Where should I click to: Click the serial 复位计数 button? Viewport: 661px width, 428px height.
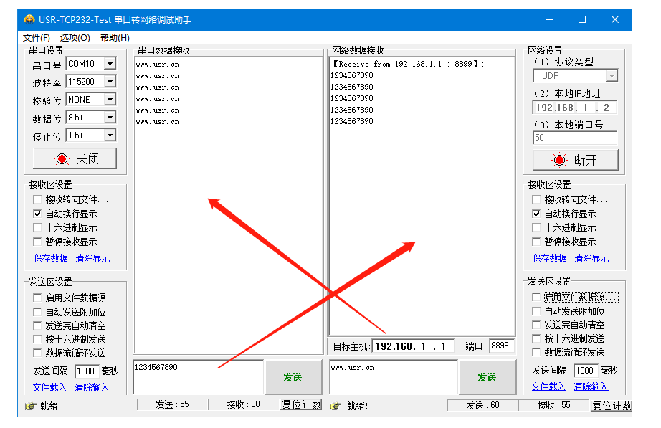pyautogui.click(x=301, y=405)
